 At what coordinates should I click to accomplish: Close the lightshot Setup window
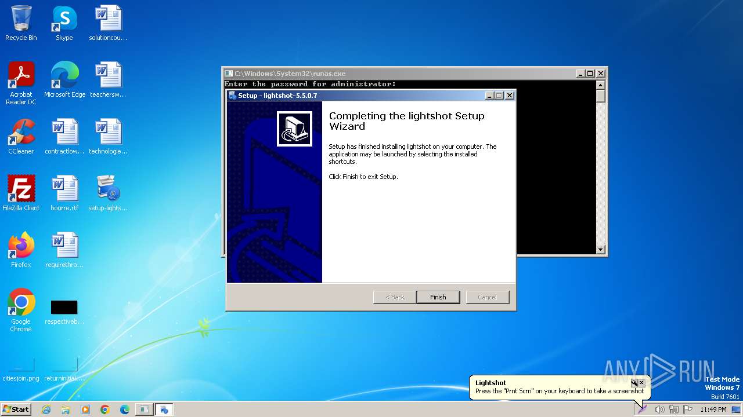pyautogui.click(x=510, y=96)
